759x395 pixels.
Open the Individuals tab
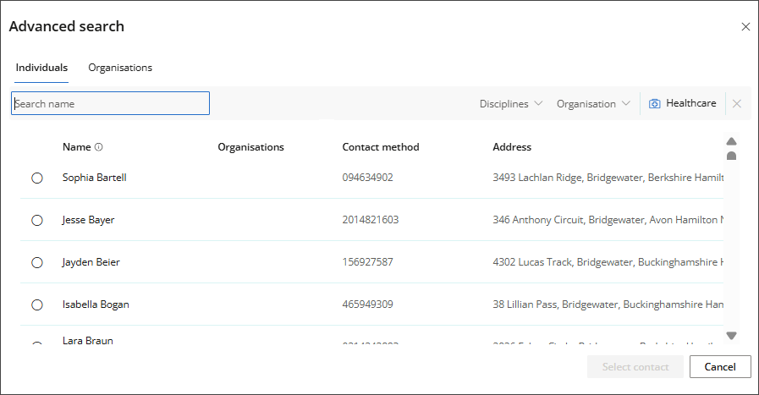pyautogui.click(x=41, y=68)
